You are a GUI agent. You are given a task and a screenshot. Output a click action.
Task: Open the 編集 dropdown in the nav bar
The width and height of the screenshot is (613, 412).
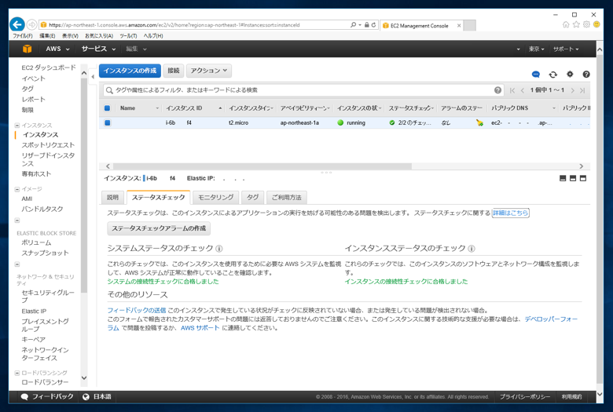[136, 49]
